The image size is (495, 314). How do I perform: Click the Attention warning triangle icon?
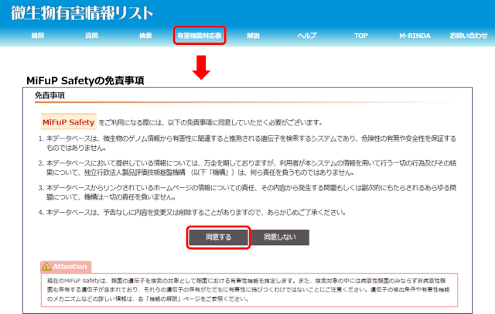pos(46,267)
